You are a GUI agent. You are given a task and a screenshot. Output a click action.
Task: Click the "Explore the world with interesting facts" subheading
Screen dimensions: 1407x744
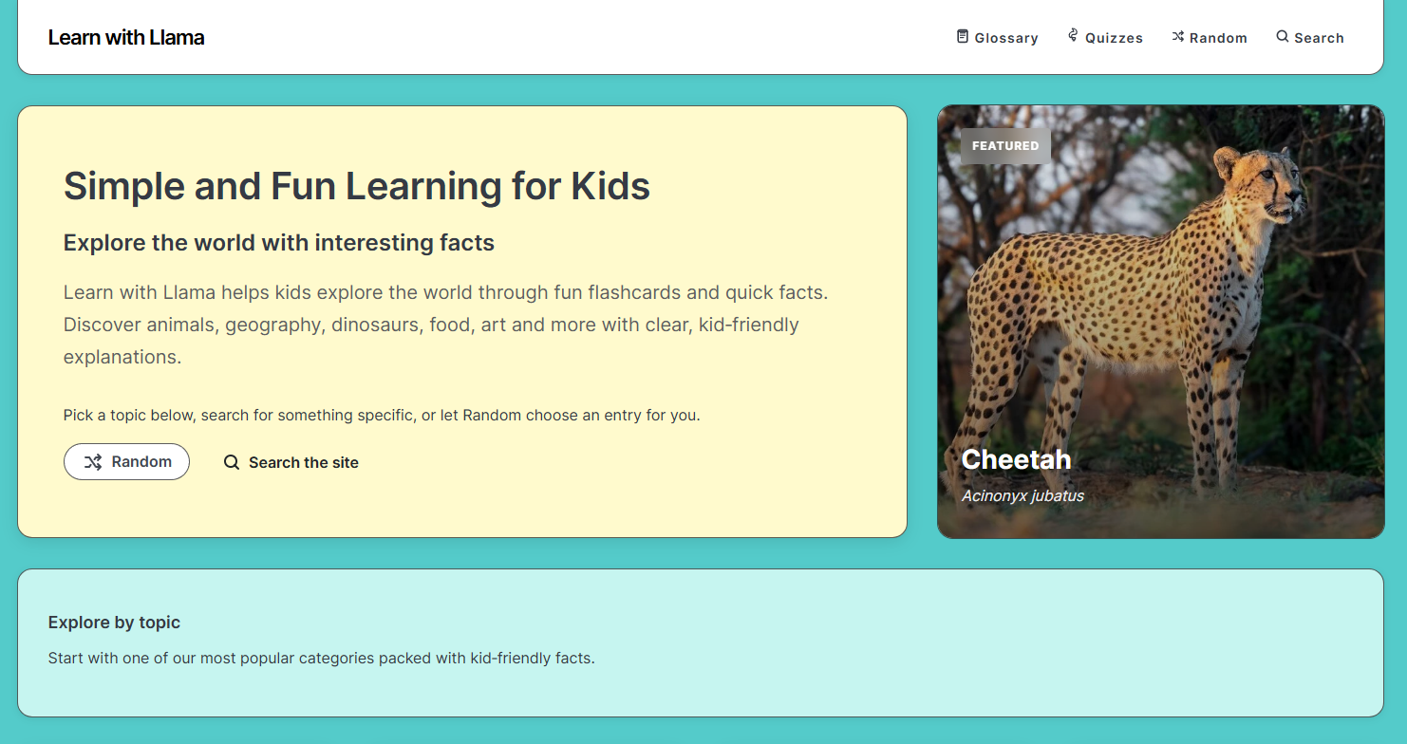(278, 243)
